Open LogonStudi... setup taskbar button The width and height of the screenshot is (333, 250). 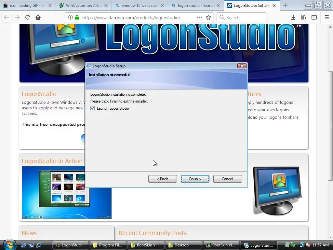coord(259,245)
